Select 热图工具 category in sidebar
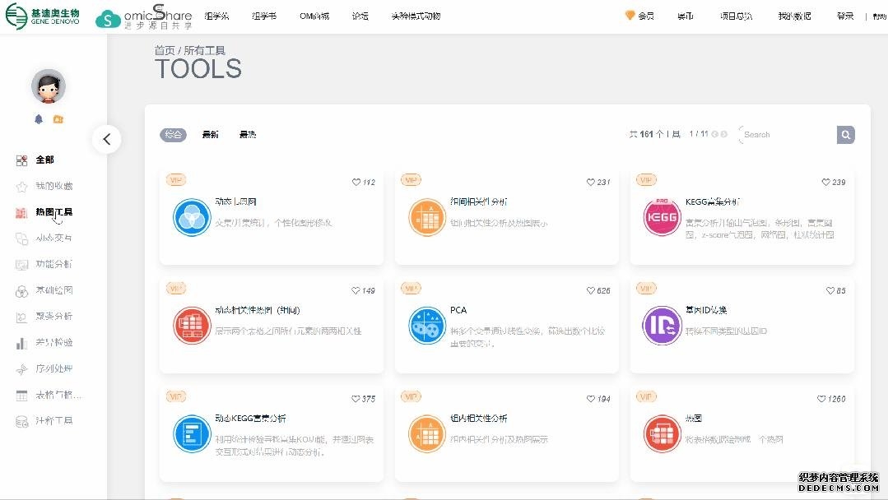 [x=53, y=212]
